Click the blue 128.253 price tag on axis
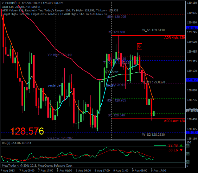The width and height of the screenshot is (198, 173). click(x=192, y=133)
